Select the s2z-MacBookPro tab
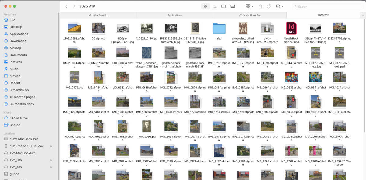 (x=98, y=15)
